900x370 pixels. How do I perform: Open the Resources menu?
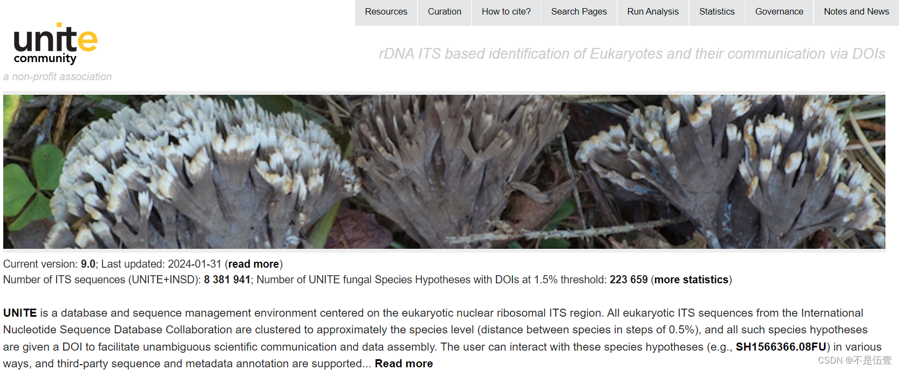pos(386,12)
